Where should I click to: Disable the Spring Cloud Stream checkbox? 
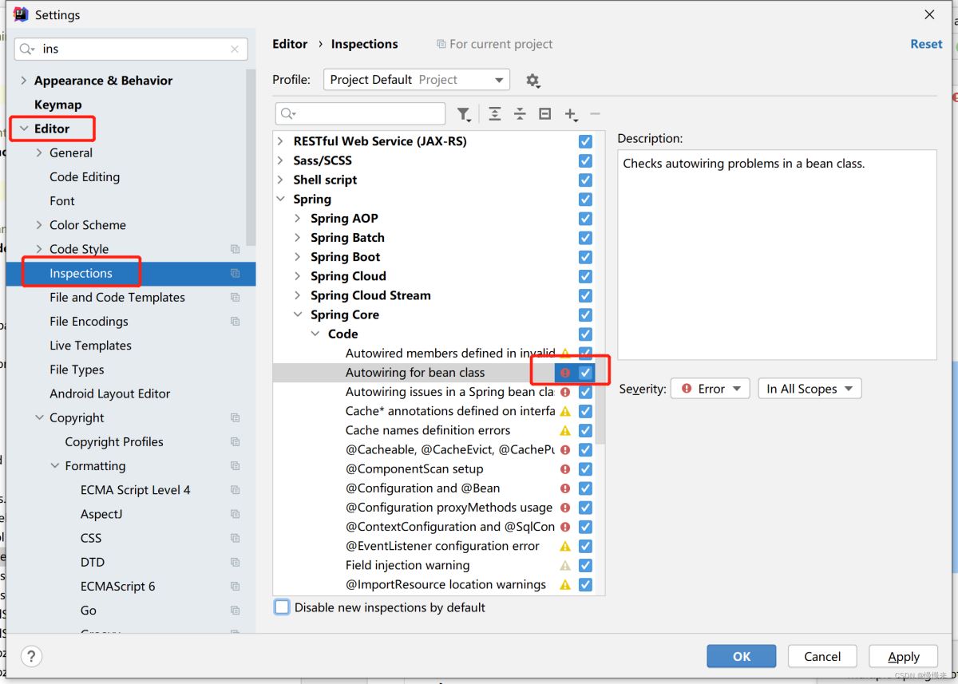[585, 295]
